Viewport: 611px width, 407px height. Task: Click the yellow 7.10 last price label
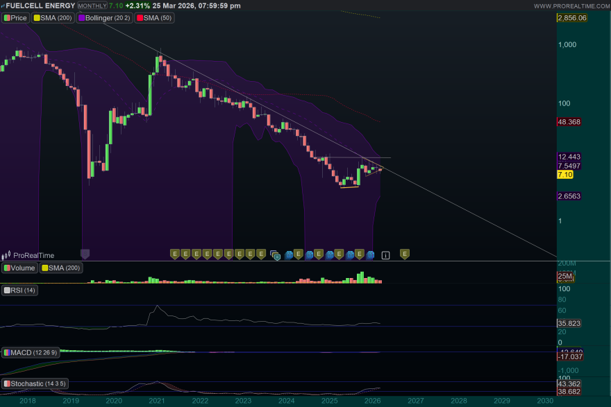click(x=565, y=175)
